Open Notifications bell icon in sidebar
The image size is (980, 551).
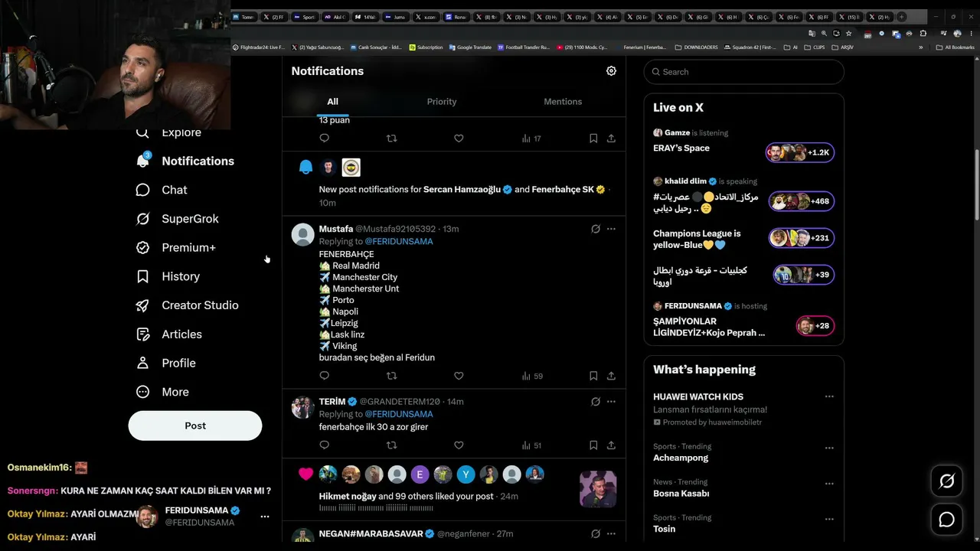tap(142, 161)
